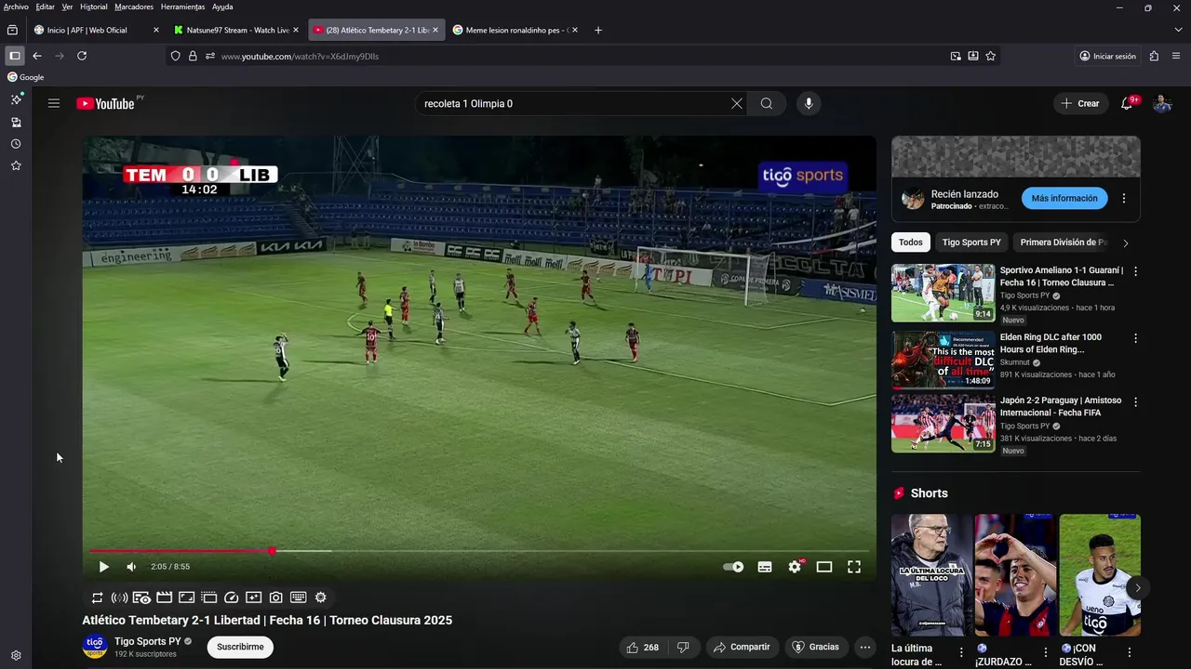Like the video
This screenshot has width=1191, height=669.
pos(643,647)
